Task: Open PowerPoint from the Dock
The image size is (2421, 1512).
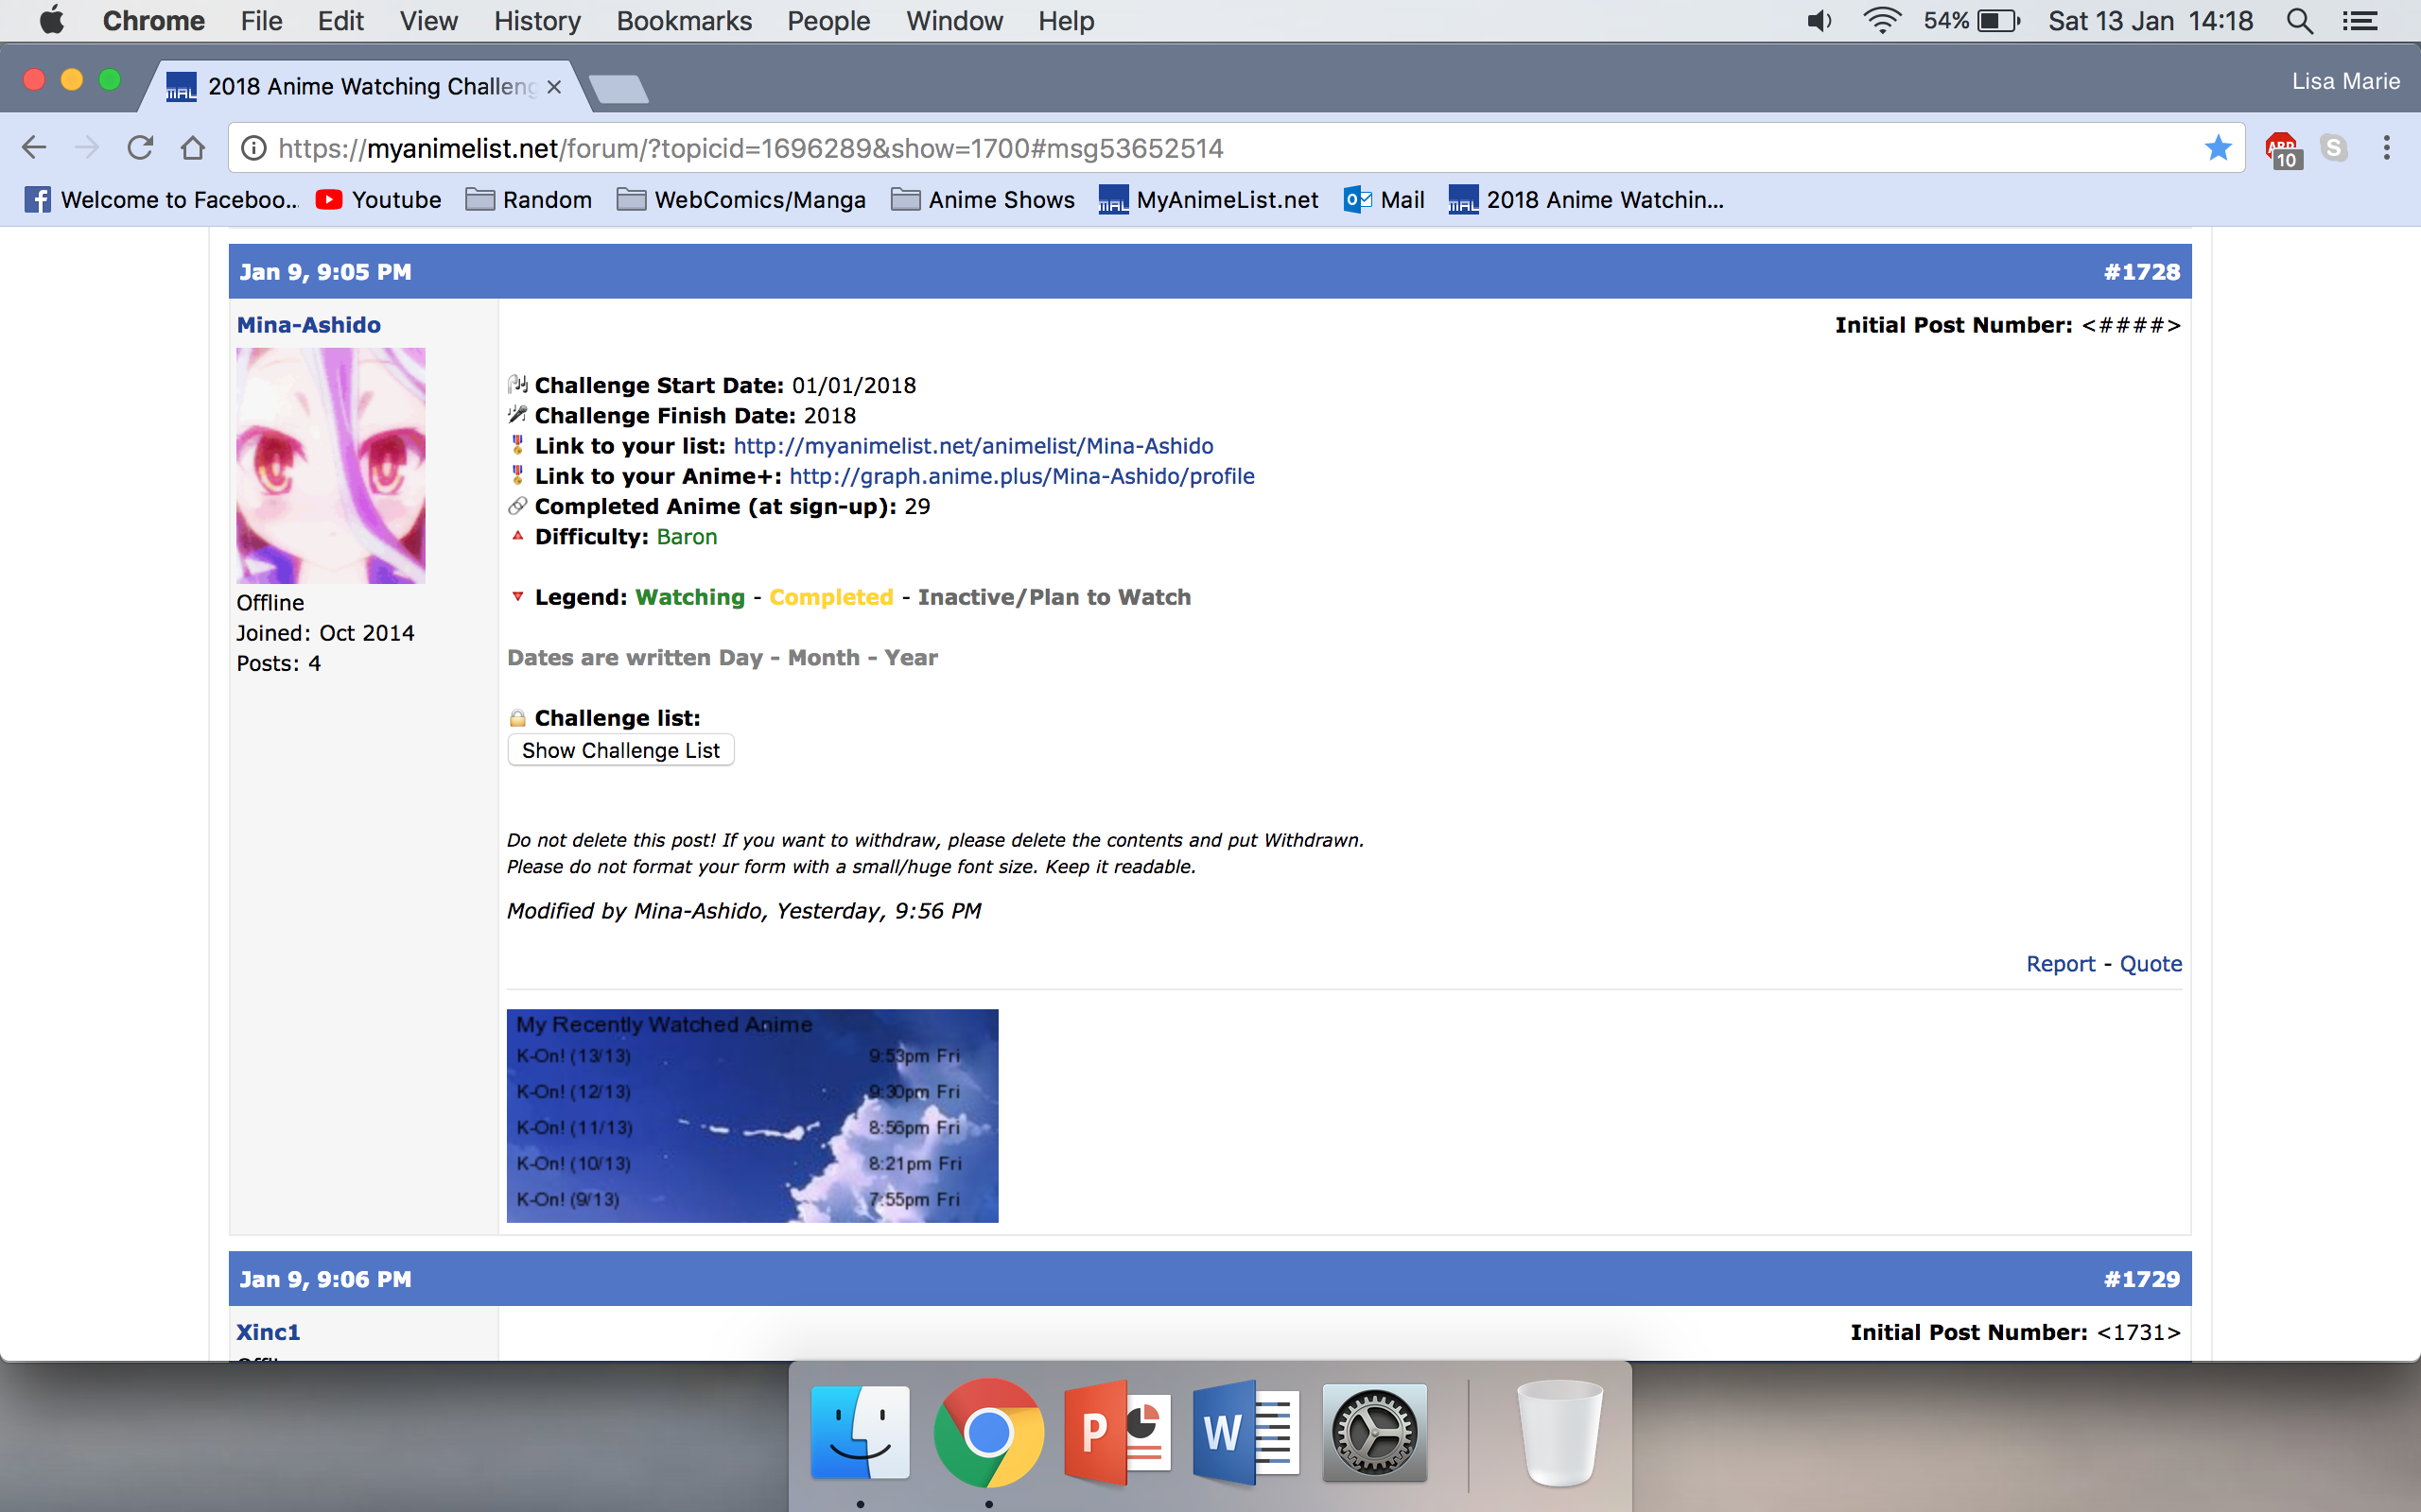Action: click(1118, 1433)
